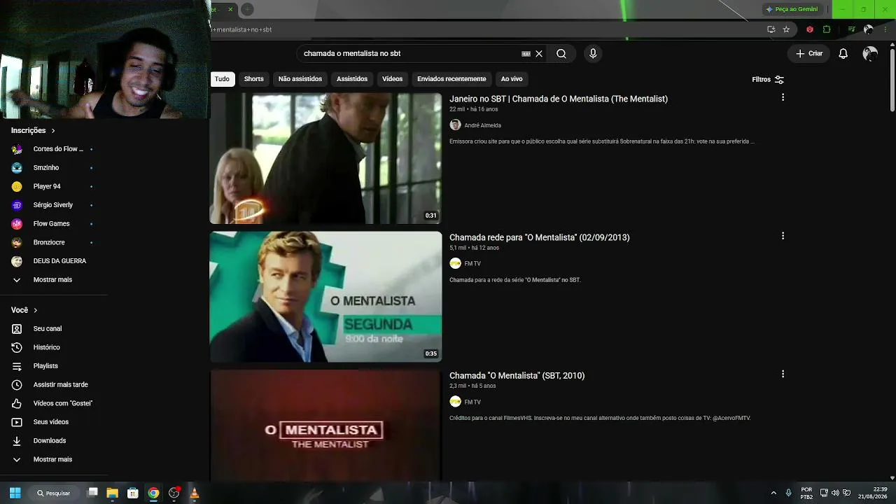
Task: Open the browser extensions puzzle icon
Action: (x=827, y=29)
